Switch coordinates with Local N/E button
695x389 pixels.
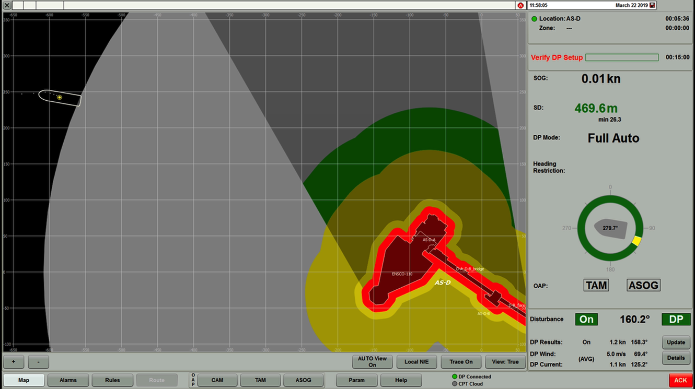[416, 362]
